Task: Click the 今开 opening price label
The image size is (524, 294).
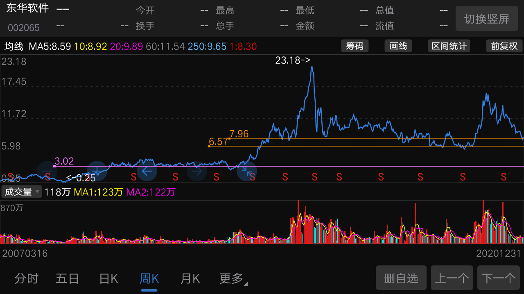Action: click(145, 10)
